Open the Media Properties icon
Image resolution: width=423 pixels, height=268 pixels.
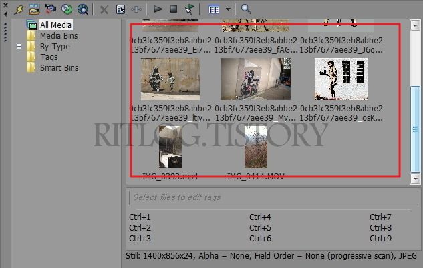[x=120, y=9]
